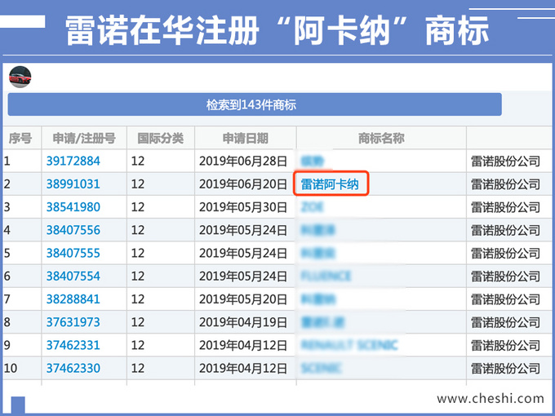Select 雷诺股份公司 applicant in row 1

point(505,162)
